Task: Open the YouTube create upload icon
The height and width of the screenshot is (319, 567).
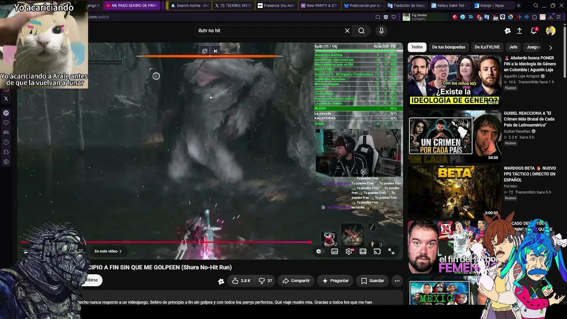Action: point(520,31)
